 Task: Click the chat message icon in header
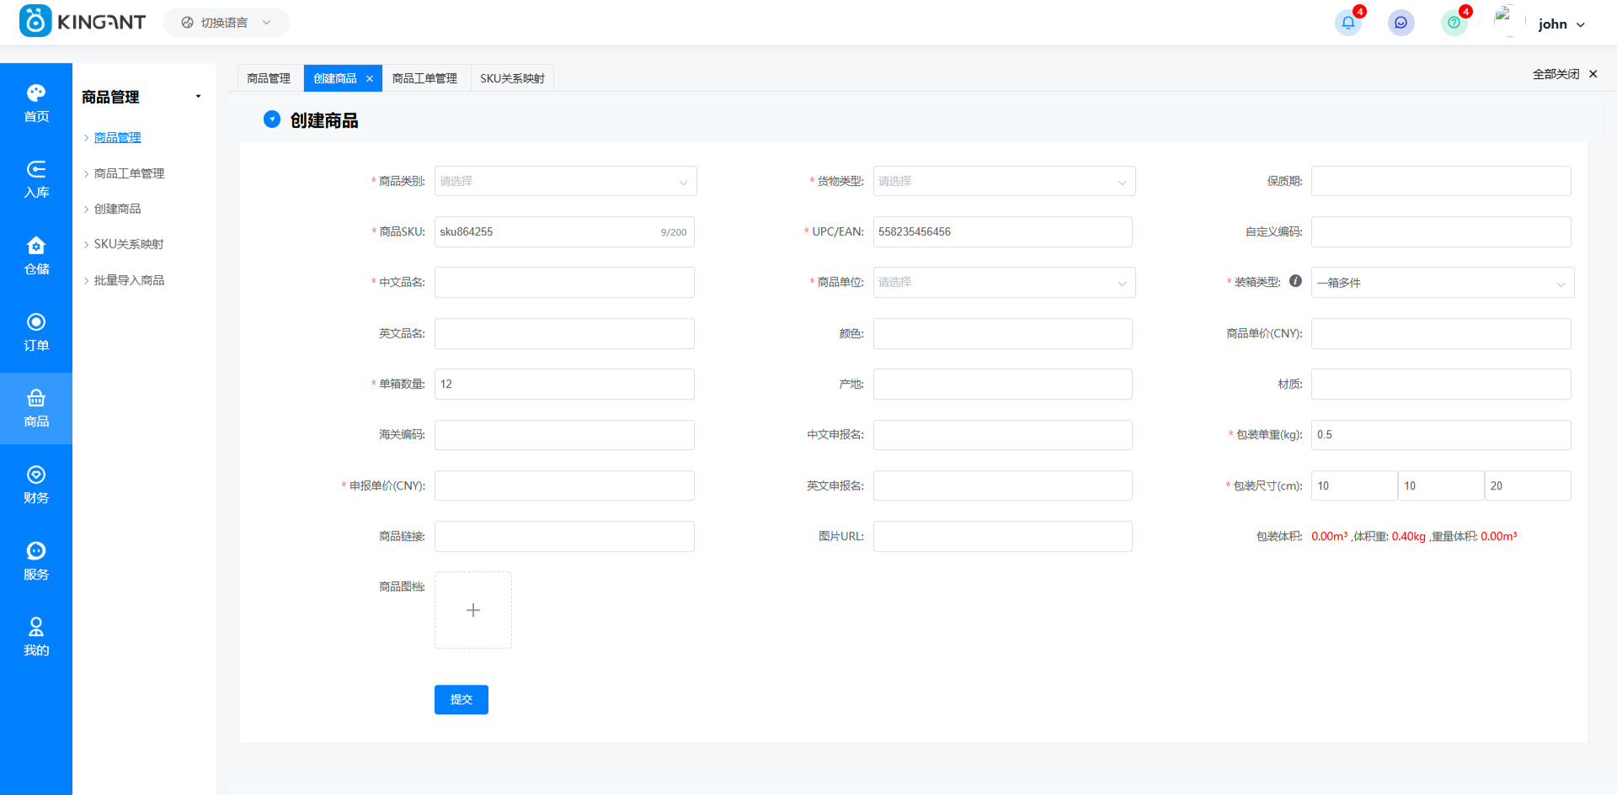[1401, 23]
